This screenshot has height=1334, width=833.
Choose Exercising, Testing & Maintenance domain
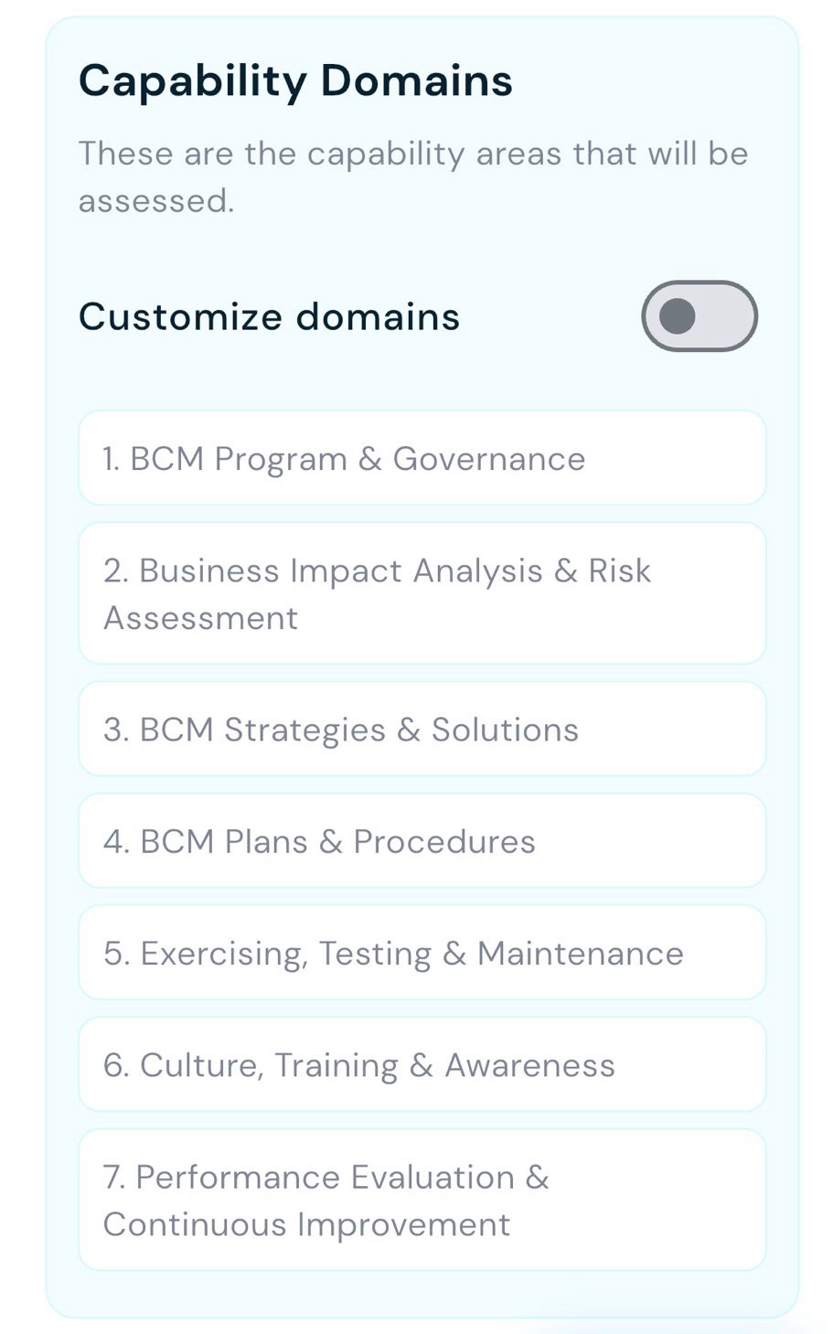[x=422, y=953]
